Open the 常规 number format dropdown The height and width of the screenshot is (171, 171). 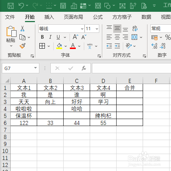(161, 29)
